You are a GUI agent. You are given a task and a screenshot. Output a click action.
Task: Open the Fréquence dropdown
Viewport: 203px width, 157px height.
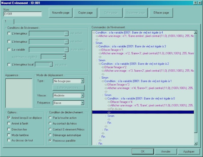pyautogui.click(x=82, y=103)
